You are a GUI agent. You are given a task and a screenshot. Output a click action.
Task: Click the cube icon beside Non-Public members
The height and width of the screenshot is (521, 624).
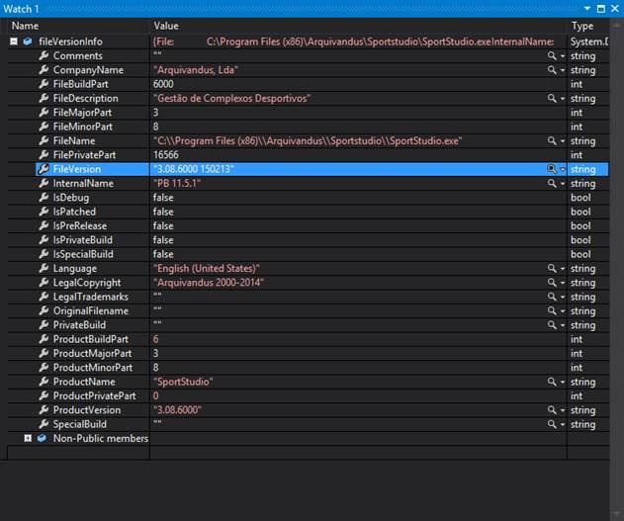click(x=42, y=438)
